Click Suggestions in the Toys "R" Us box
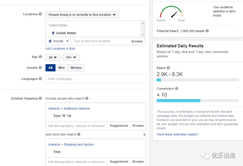The image size is (243, 166). [x=119, y=126]
